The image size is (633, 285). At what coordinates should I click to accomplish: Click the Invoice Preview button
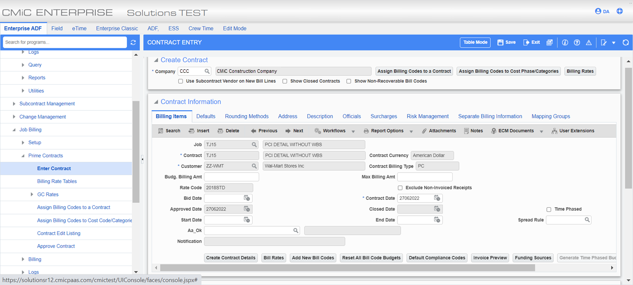(490, 258)
